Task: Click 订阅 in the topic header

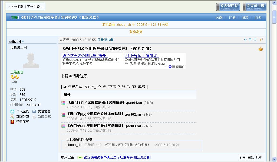Action: pos(232,18)
